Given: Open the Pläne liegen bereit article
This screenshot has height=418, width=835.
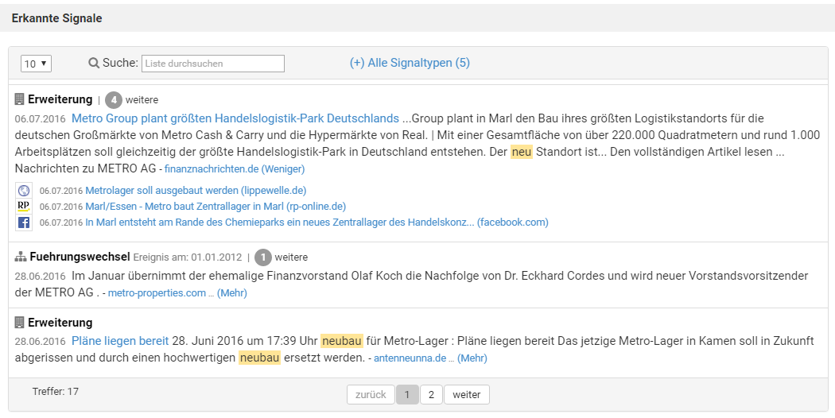Looking at the screenshot, I should pos(120,341).
